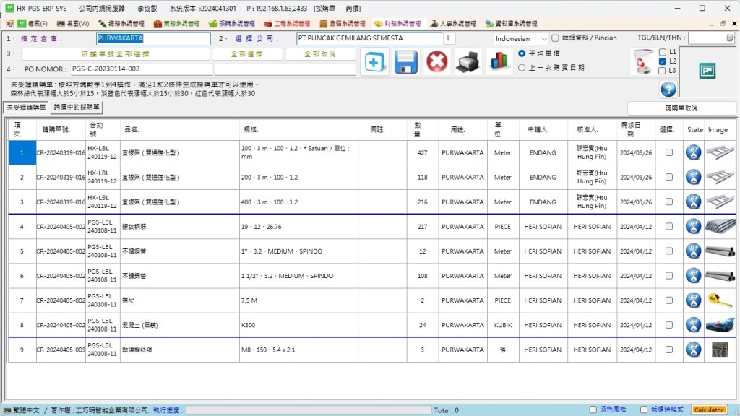Click the blue add-new (plus) icon
This screenshot has height=416, width=740.
tap(374, 62)
